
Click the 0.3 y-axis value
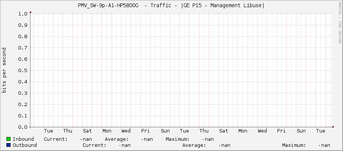click(23, 93)
